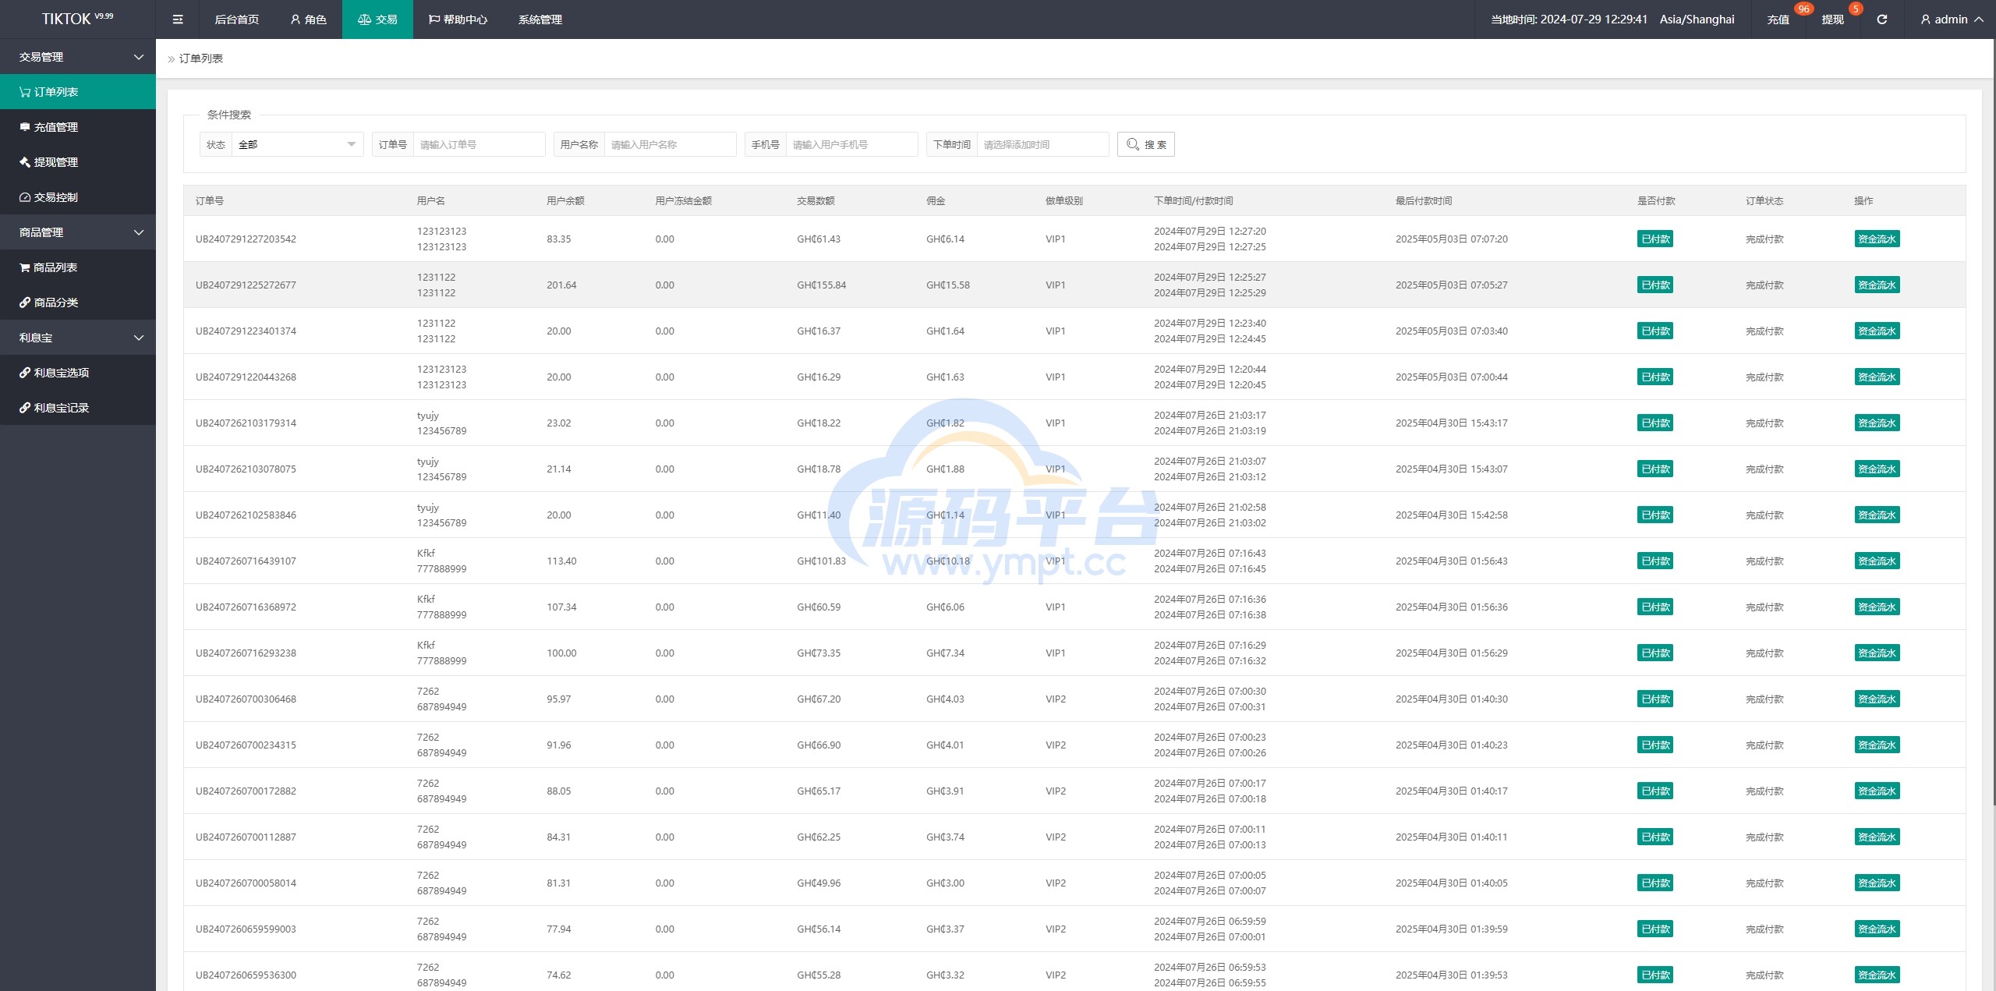Switch to 角色 top menu
This screenshot has width=1996, height=991.
coord(308,19)
